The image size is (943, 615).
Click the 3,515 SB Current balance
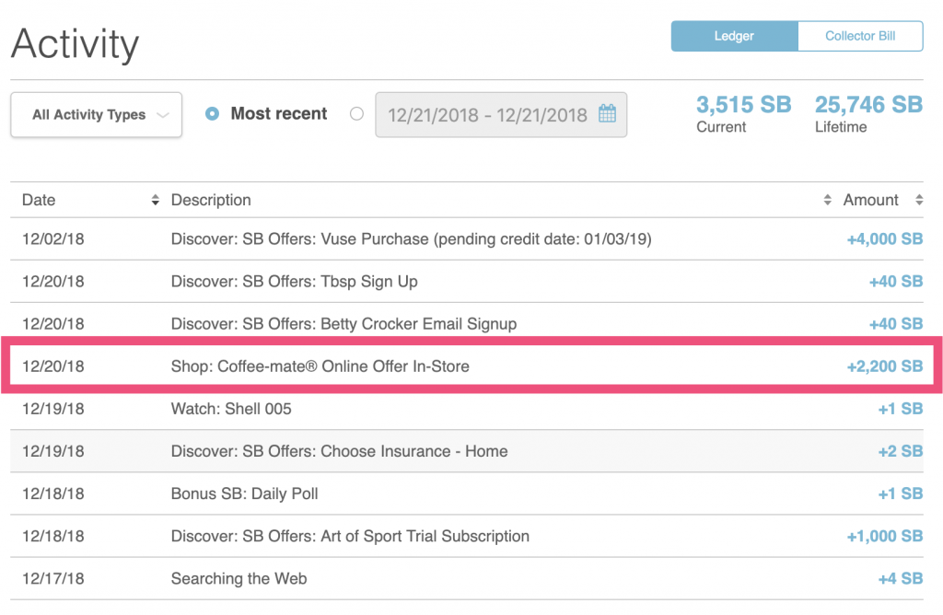click(x=743, y=105)
